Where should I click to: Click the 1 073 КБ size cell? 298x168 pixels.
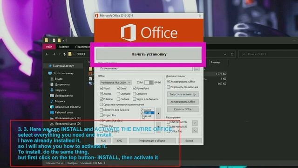tap(221, 74)
